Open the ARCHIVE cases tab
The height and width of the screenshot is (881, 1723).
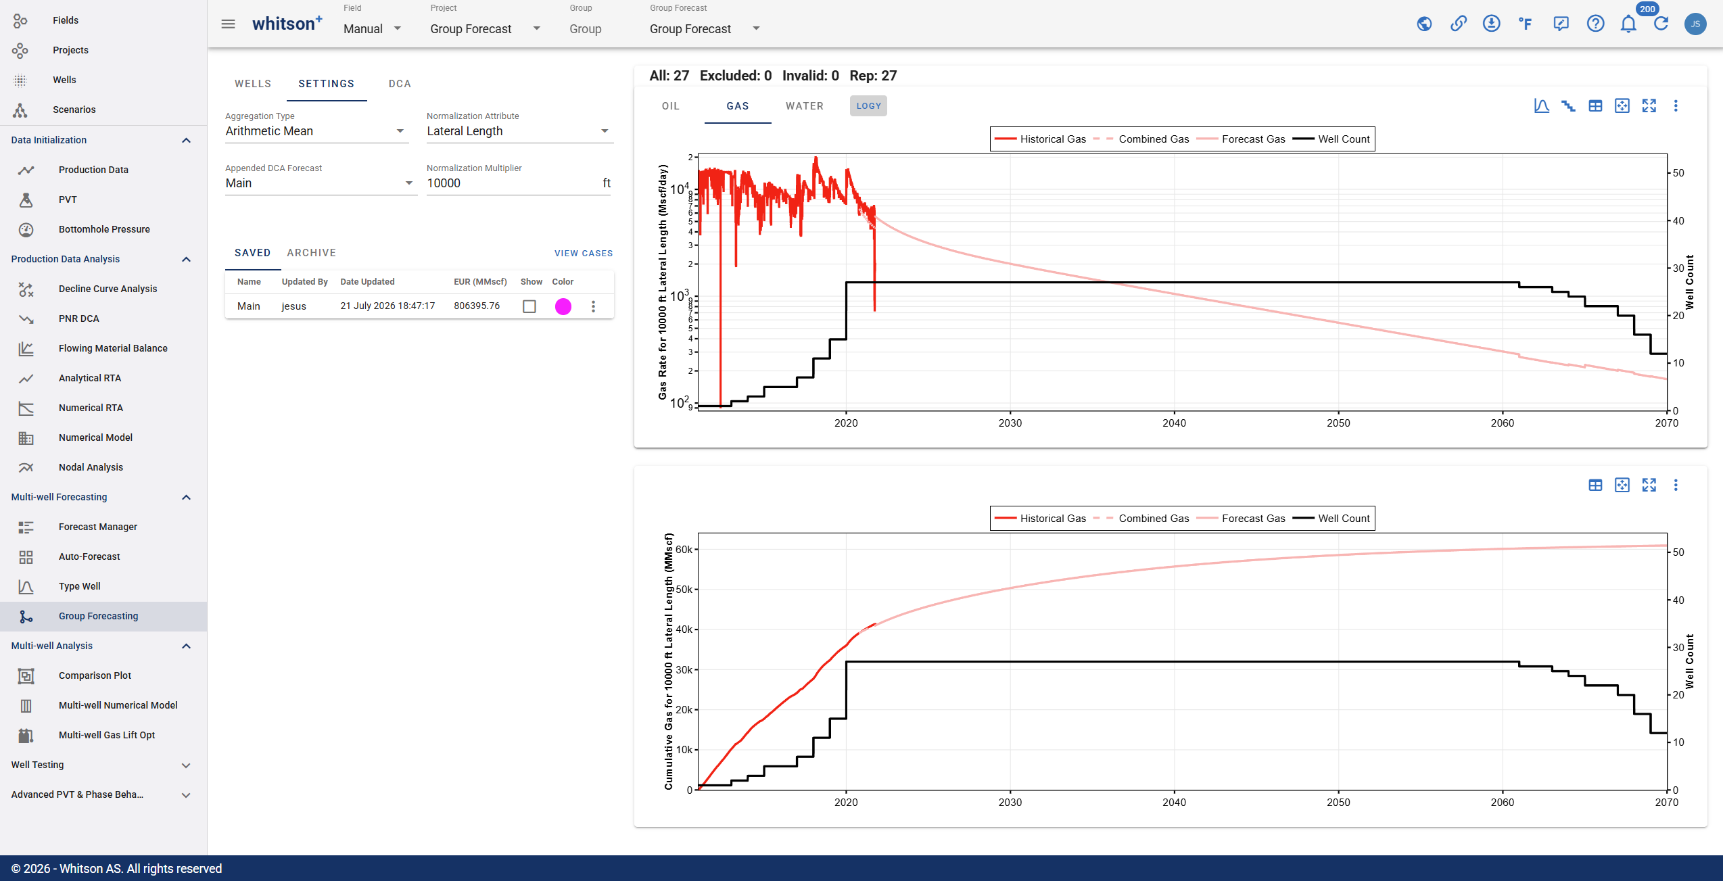[x=311, y=253]
